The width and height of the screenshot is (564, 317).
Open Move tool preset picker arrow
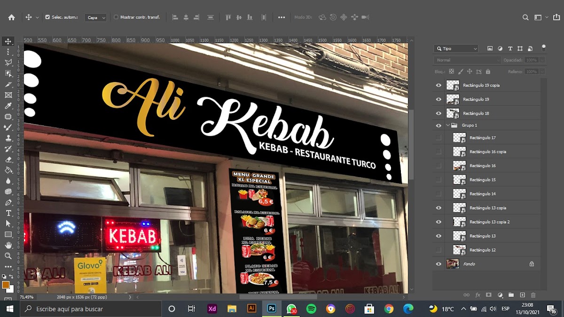point(37,17)
